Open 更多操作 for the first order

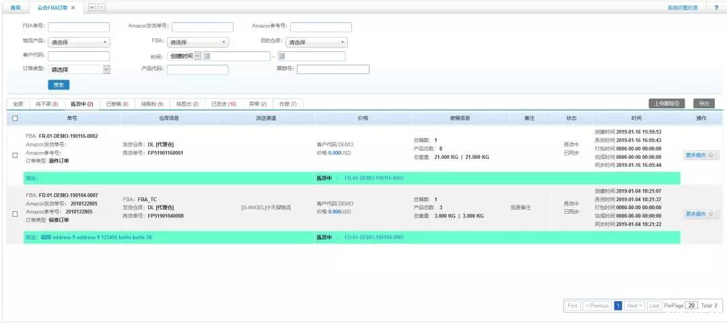tap(701, 155)
